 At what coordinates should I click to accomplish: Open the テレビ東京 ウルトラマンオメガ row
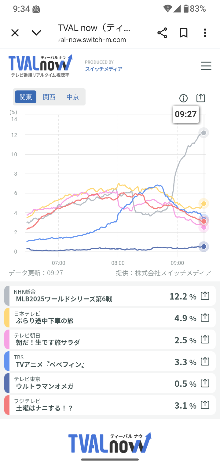pyautogui.click(x=92, y=384)
